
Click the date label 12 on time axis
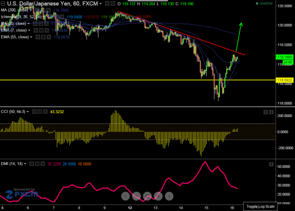pos(130,208)
